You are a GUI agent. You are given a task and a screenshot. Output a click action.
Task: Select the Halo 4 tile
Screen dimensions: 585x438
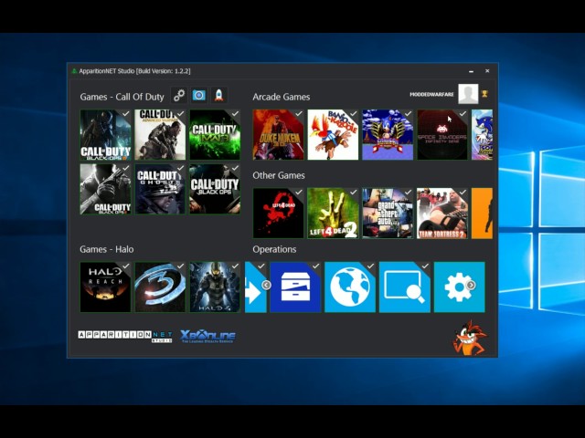(215, 287)
